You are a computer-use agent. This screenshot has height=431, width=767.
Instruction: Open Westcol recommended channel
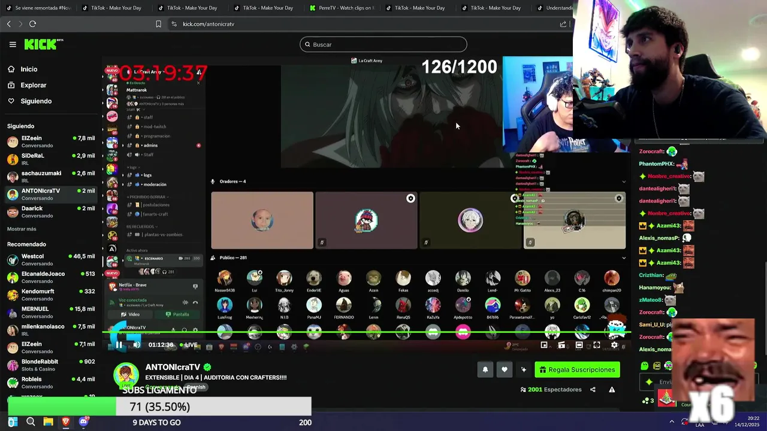coord(51,260)
